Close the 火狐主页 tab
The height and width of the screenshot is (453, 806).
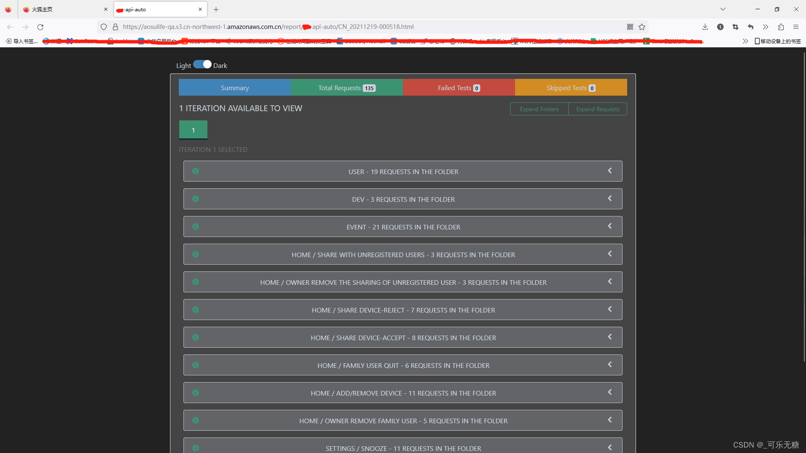click(106, 9)
